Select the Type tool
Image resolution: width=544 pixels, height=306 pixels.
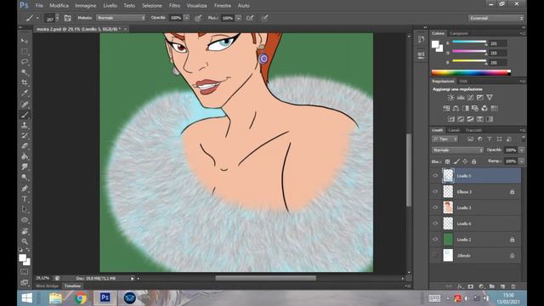pyautogui.click(x=25, y=199)
